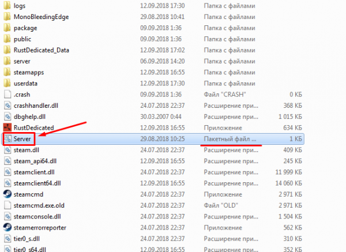This screenshot has height=252, width=346.
Task: Select the steamerrorreporter application name
Action: (40, 228)
